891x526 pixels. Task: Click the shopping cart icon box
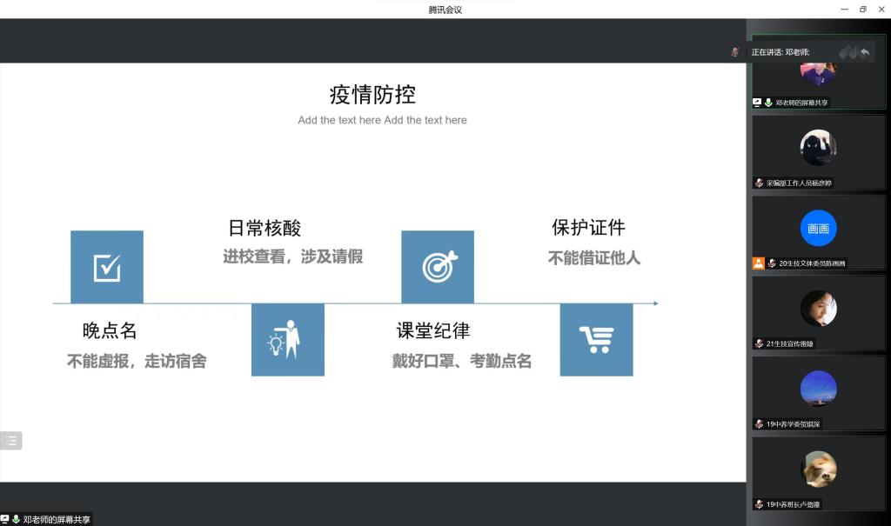[x=596, y=340]
